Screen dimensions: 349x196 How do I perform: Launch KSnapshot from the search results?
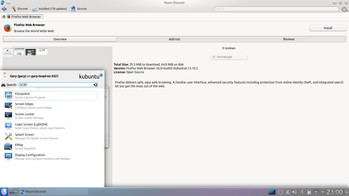click(x=51, y=95)
